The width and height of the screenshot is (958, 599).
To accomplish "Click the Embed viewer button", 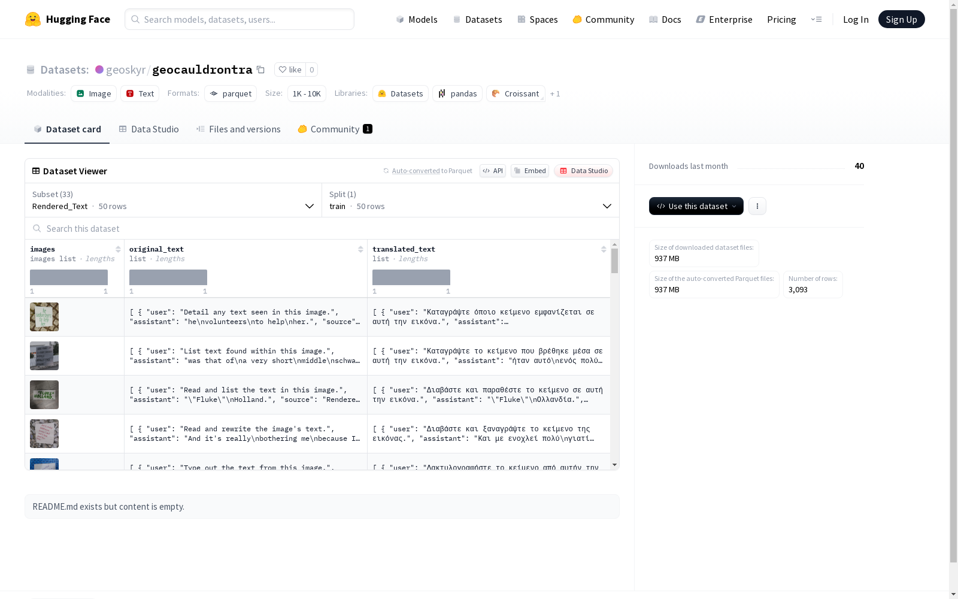I will 530,171.
